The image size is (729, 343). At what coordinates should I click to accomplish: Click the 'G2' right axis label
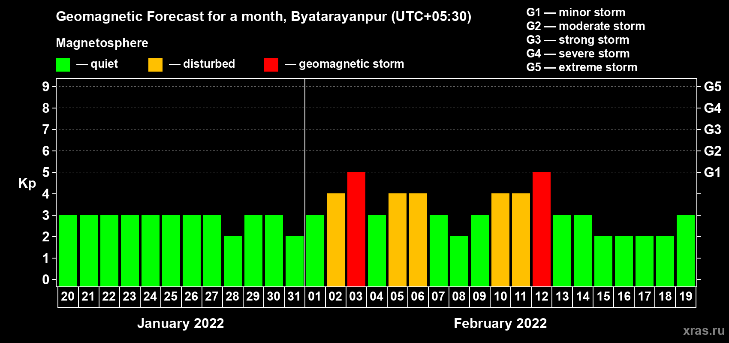pos(713,151)
